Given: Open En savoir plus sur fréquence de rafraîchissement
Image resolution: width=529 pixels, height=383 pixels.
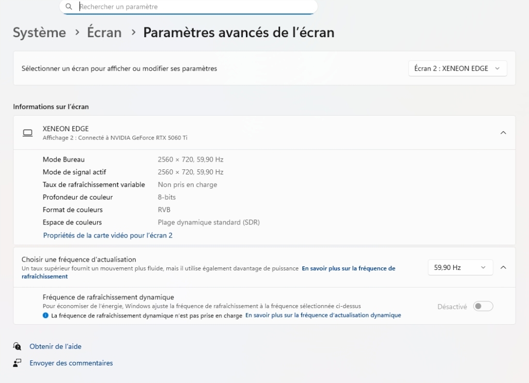Looking at the screenshot, I should [348, 268].
